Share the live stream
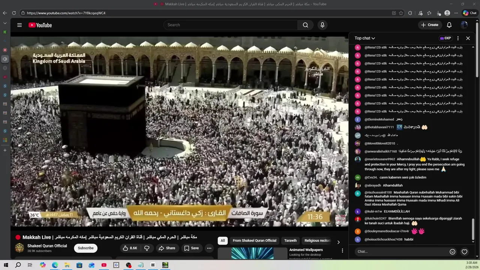Viewport: 480px width, 270px height. pyautogui.click(x=167, y=248)
